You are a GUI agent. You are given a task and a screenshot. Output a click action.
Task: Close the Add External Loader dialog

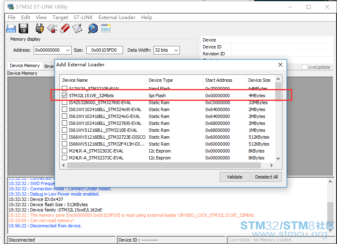click(x=280, y=65)
